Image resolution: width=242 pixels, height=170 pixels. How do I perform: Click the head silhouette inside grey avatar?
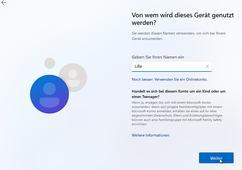[x=72, y=74]
